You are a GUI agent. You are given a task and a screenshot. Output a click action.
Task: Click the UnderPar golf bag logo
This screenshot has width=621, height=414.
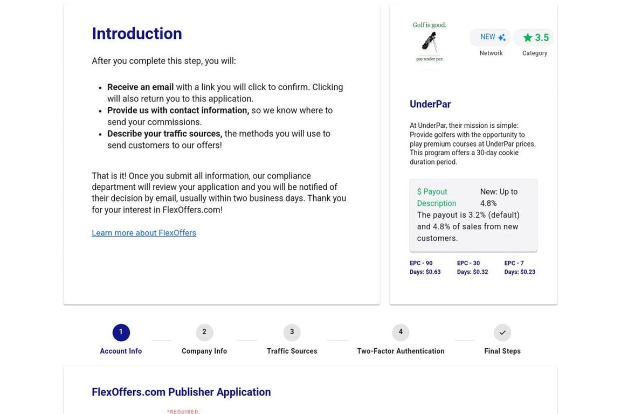click(430, 42)
